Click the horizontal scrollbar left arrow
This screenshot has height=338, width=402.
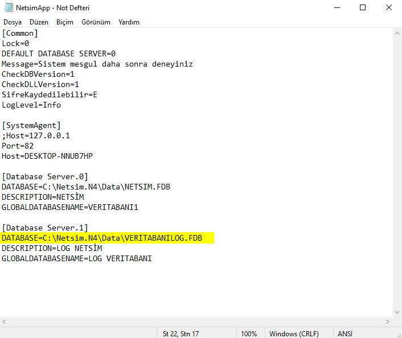coord(4,321)
